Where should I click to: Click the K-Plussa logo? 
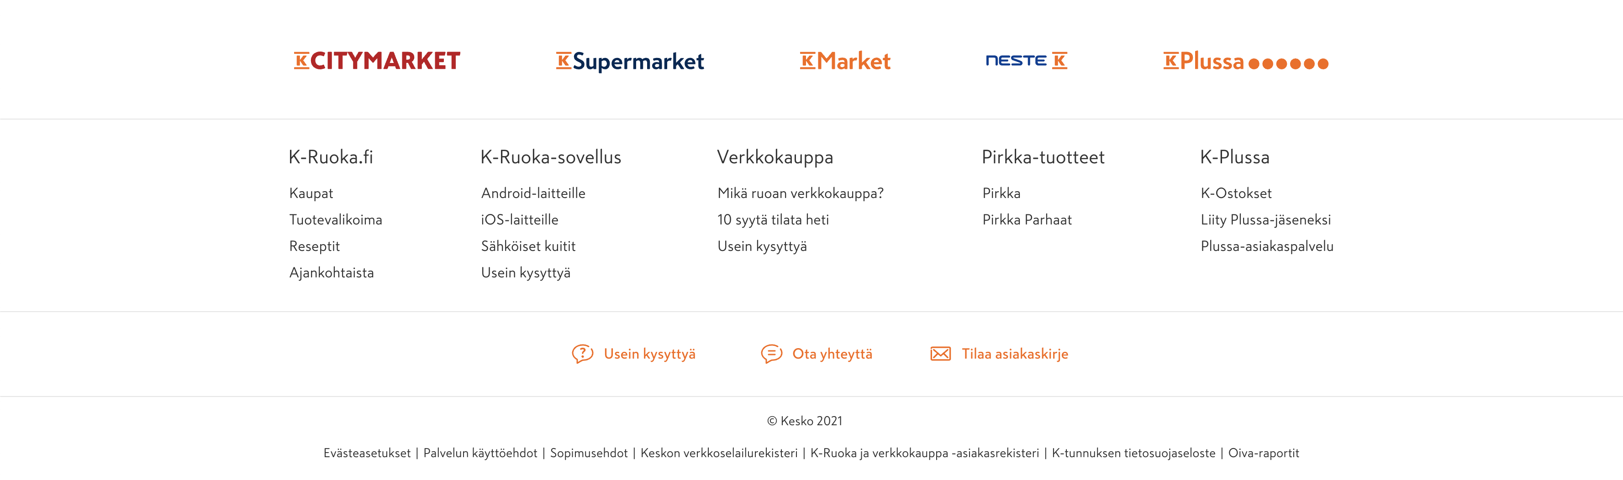[1245, 61]
